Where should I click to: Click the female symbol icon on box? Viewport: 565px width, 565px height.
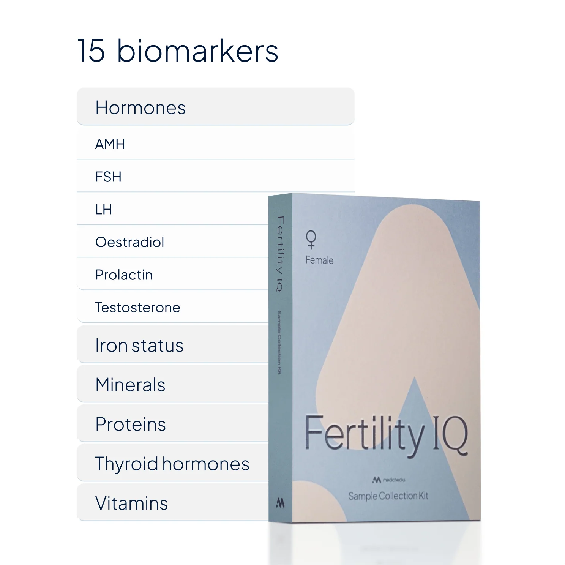click(x=311, y=240)
